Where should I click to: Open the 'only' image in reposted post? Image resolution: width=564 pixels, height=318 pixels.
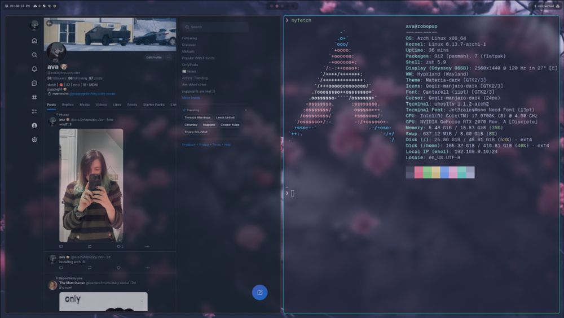point(103,302)
